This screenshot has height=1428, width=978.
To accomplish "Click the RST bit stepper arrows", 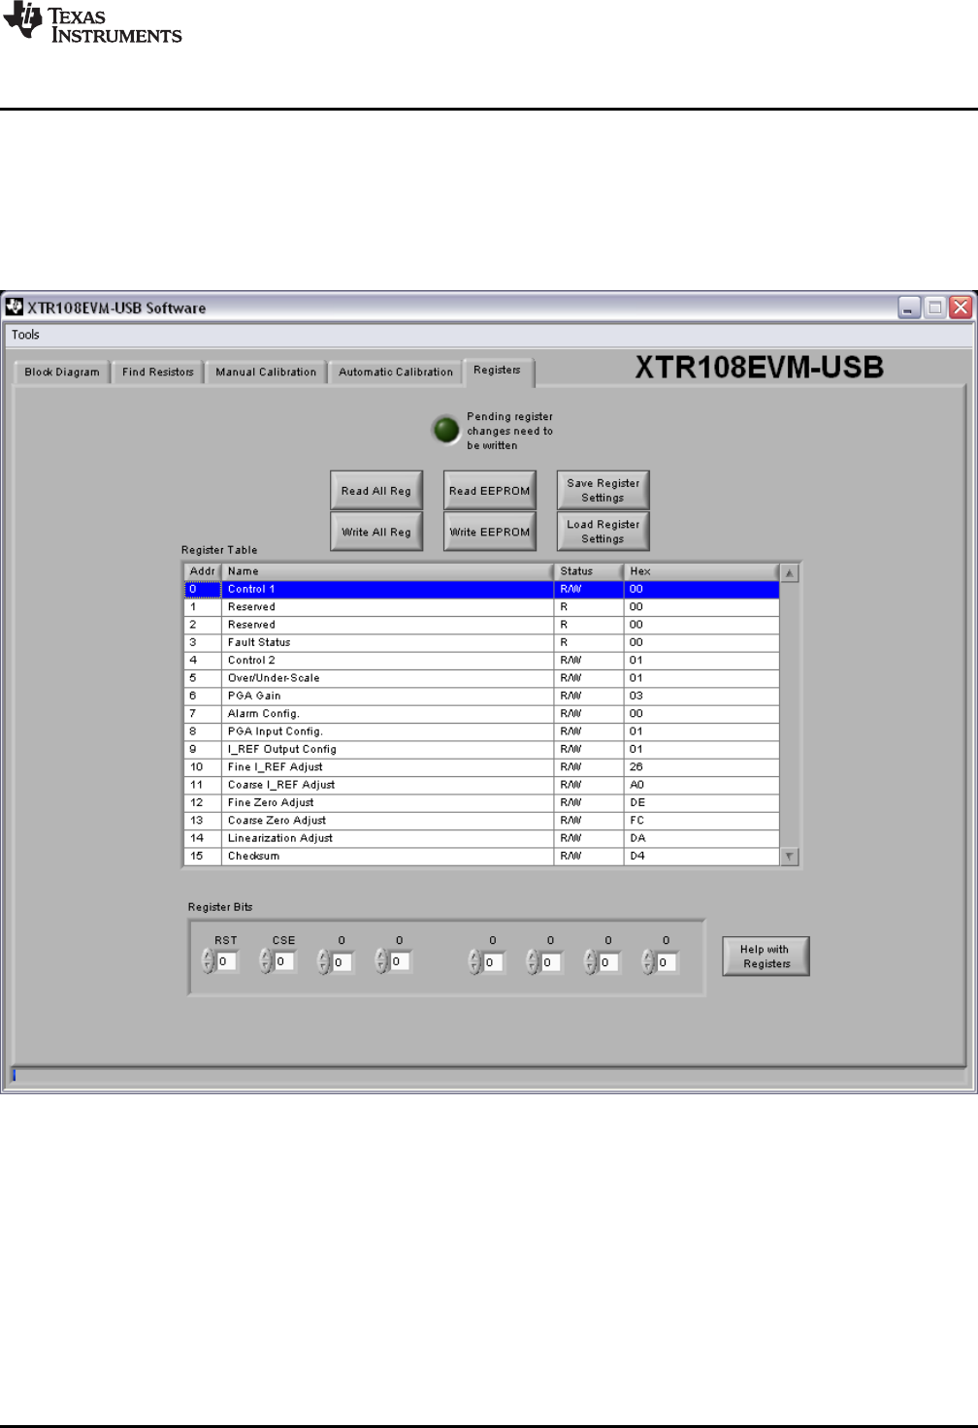I will click(x=208, y=961).
